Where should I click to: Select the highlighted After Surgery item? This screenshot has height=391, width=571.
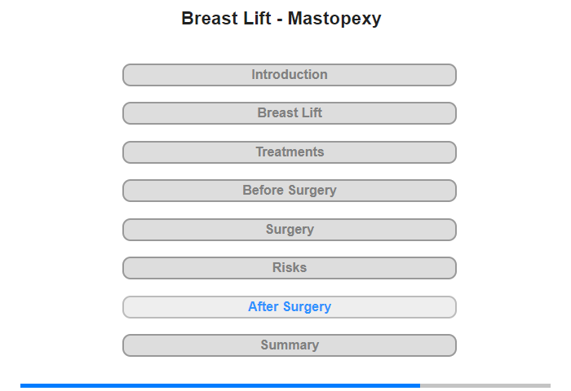point(290,307)
